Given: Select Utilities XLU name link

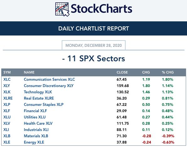Looking at the screenshot, I should coord(35,117).
